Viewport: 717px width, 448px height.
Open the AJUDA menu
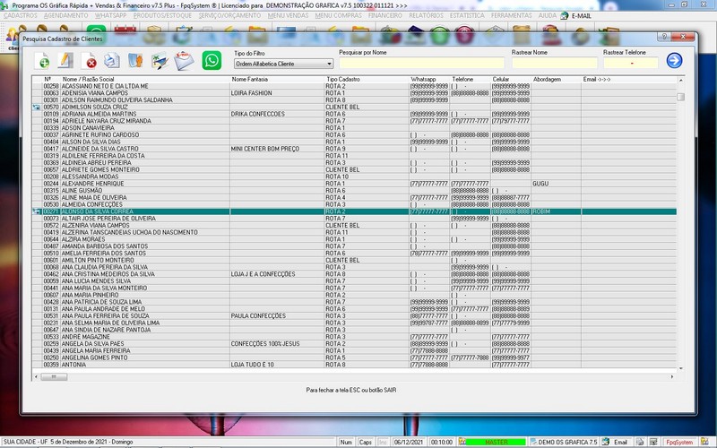point(548,15)
